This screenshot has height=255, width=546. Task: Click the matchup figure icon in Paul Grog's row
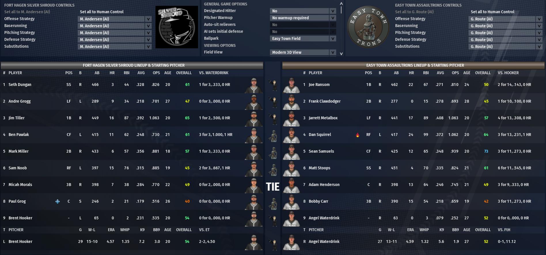pyautogui.click(x=273, y=202)
